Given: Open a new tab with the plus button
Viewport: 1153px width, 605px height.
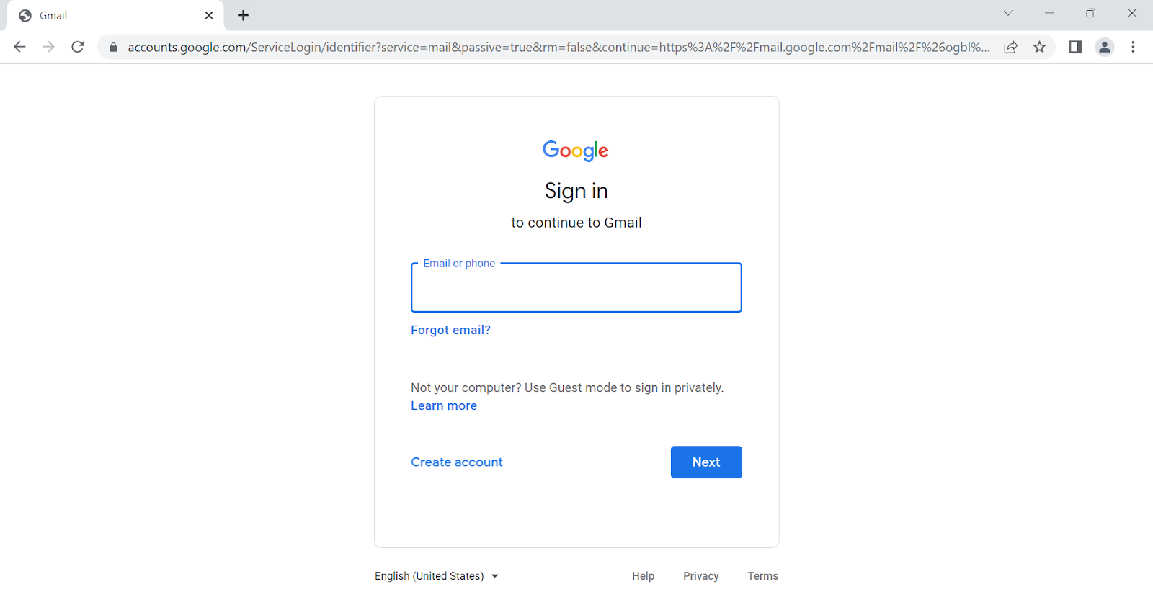Looking at the screenshot, I should click(243, 15).
